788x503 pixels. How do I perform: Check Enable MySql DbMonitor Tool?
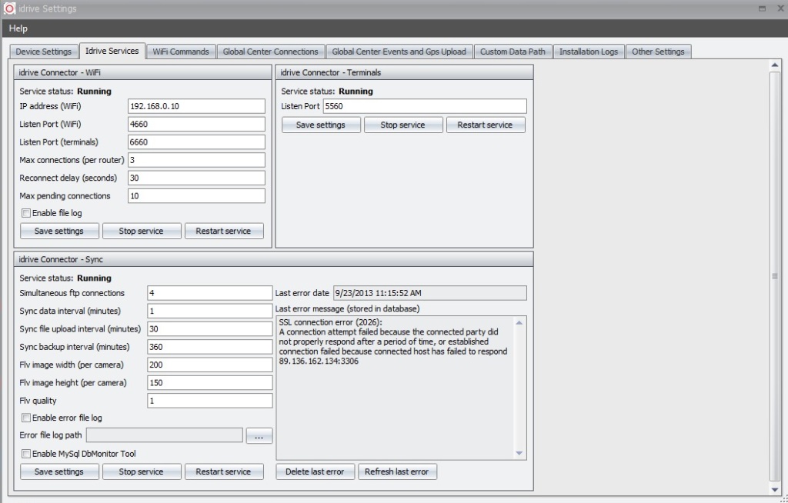click(x=26, y=454)
